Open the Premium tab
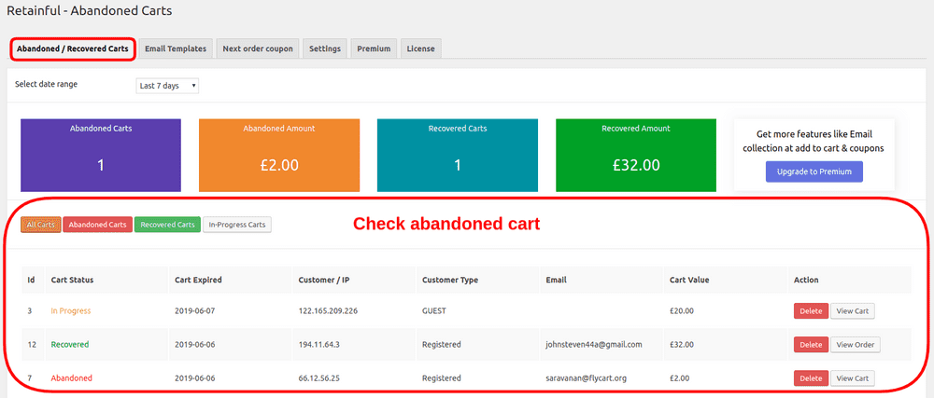 tap(374, 48)
